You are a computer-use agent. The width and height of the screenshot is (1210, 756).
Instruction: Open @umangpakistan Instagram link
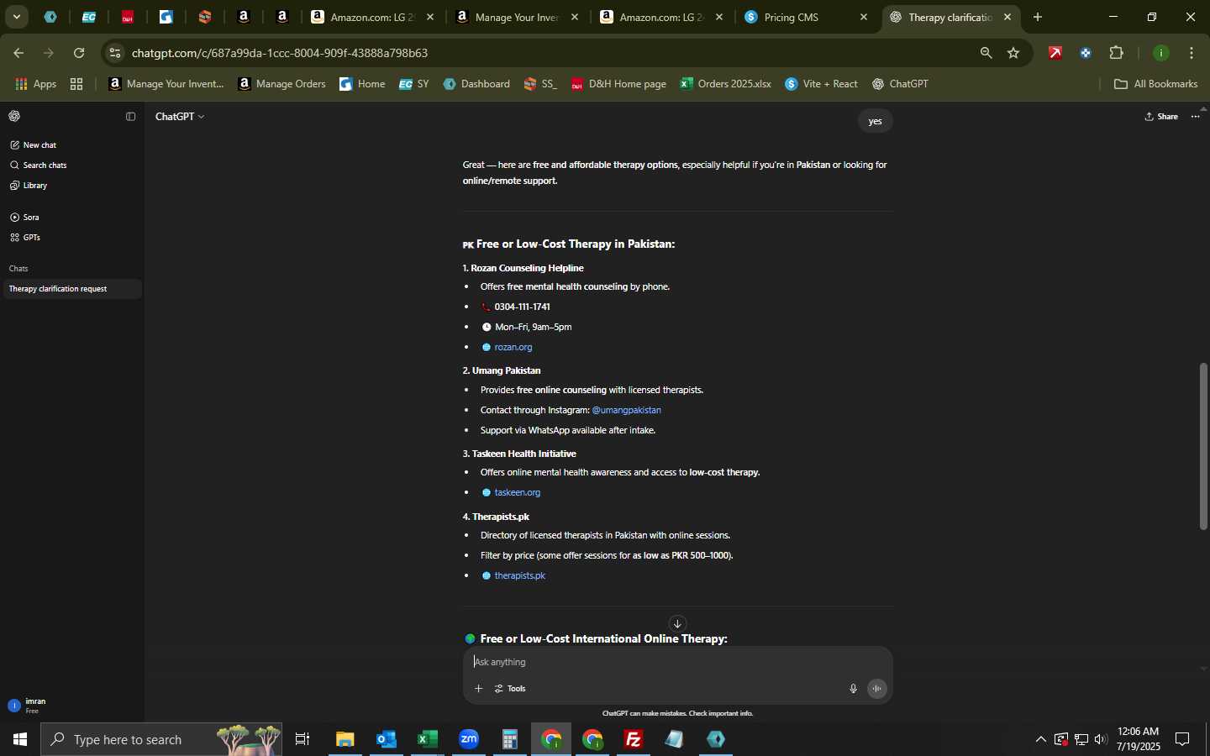pos(627,411)
